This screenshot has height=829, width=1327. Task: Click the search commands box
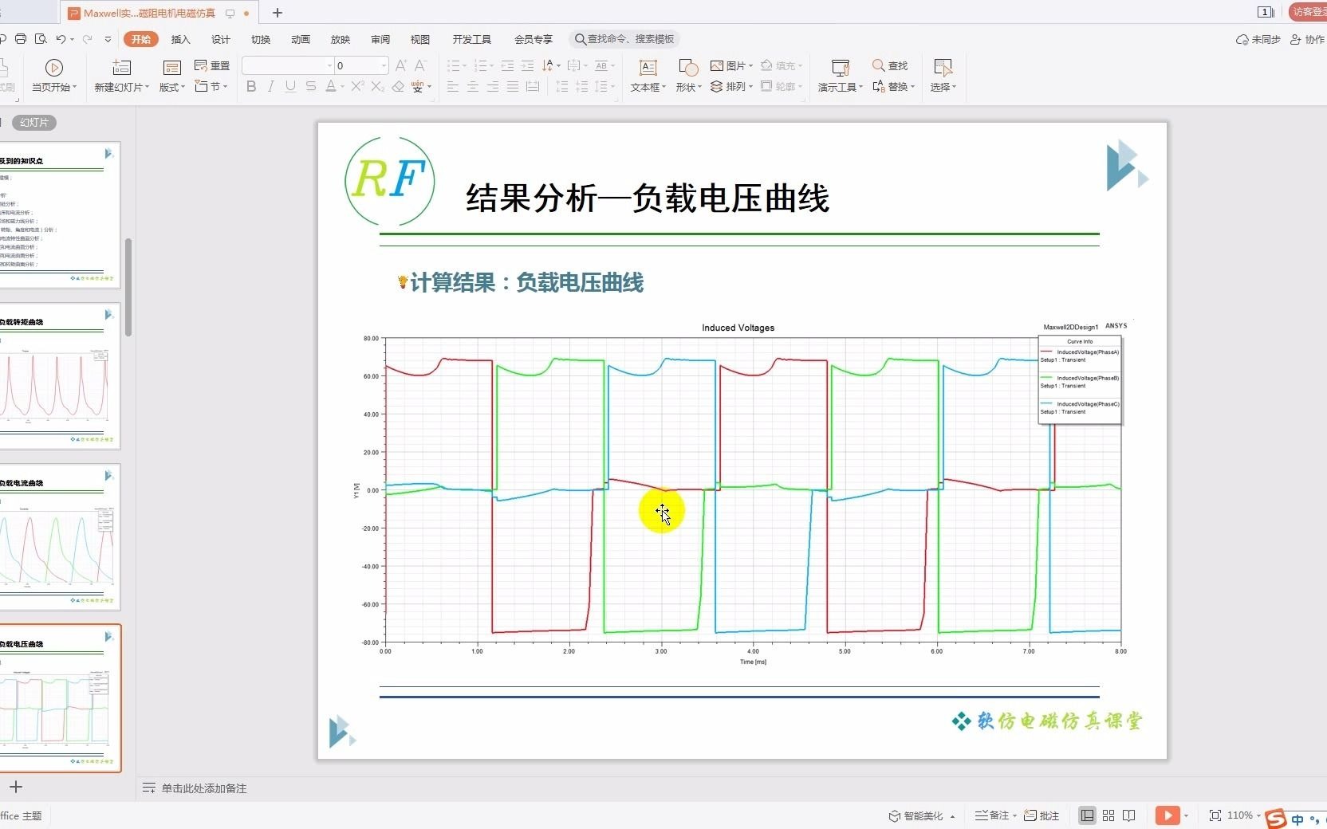point(625,39)
